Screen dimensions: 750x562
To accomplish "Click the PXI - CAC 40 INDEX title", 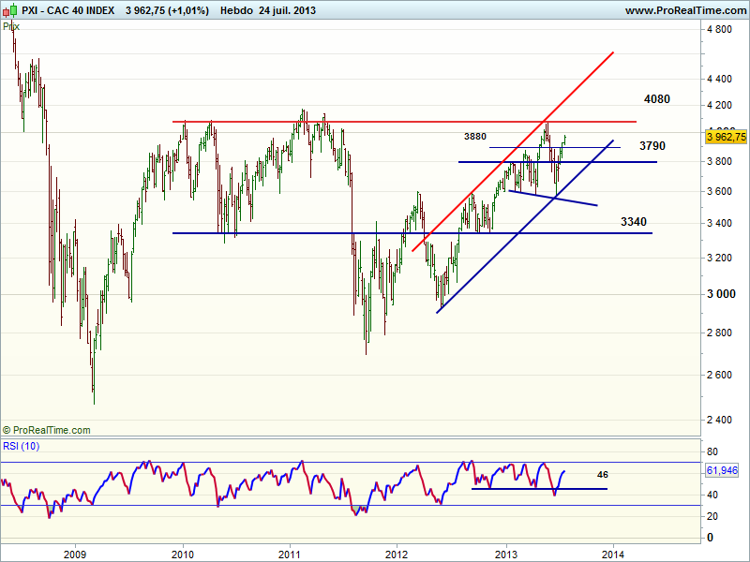I will 69,10.
